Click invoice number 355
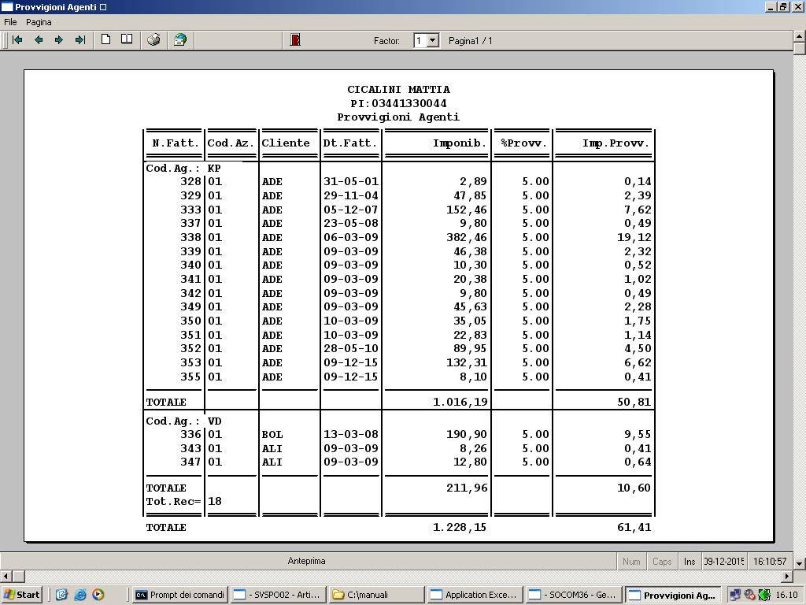Viewport: 806px width, 605px height. point(190,377)
